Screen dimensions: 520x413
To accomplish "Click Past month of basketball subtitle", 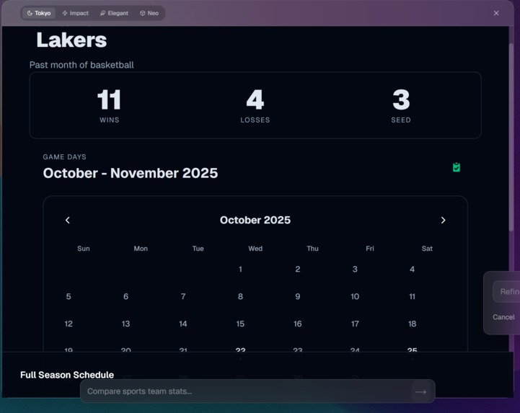I will coord(81,65).
